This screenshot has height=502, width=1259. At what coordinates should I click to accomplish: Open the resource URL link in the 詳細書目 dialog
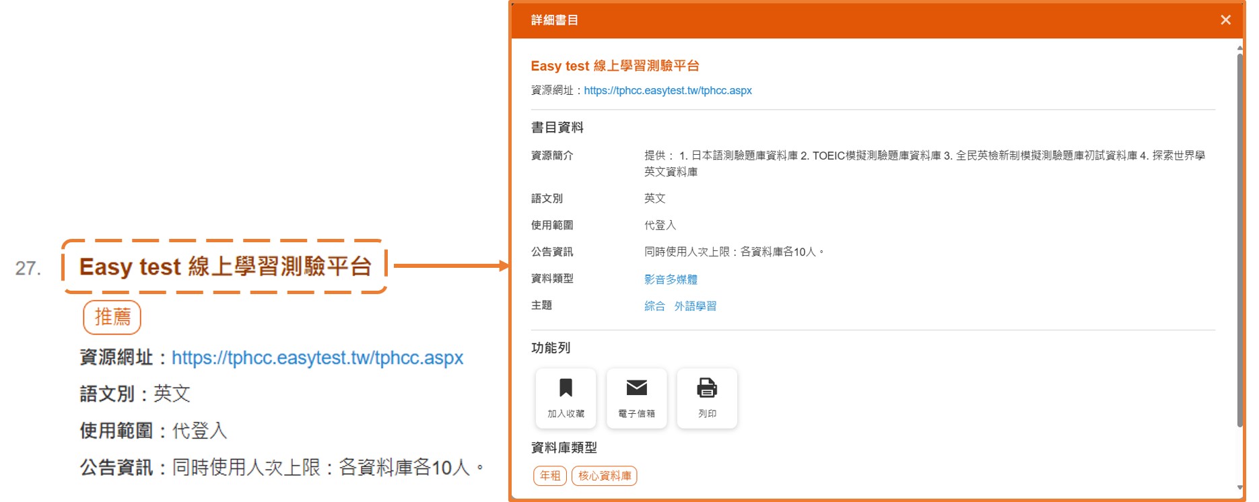tap(668, 90)
